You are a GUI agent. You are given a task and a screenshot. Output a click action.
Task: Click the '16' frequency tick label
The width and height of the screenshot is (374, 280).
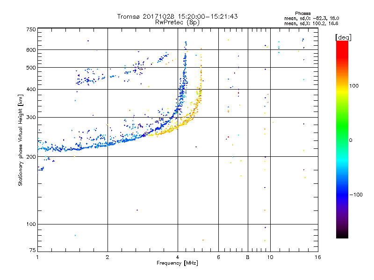pyautogui.click(x=318, y=257)
